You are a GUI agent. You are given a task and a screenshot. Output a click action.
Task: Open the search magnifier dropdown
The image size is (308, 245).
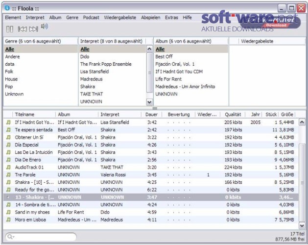click(11, 237)
